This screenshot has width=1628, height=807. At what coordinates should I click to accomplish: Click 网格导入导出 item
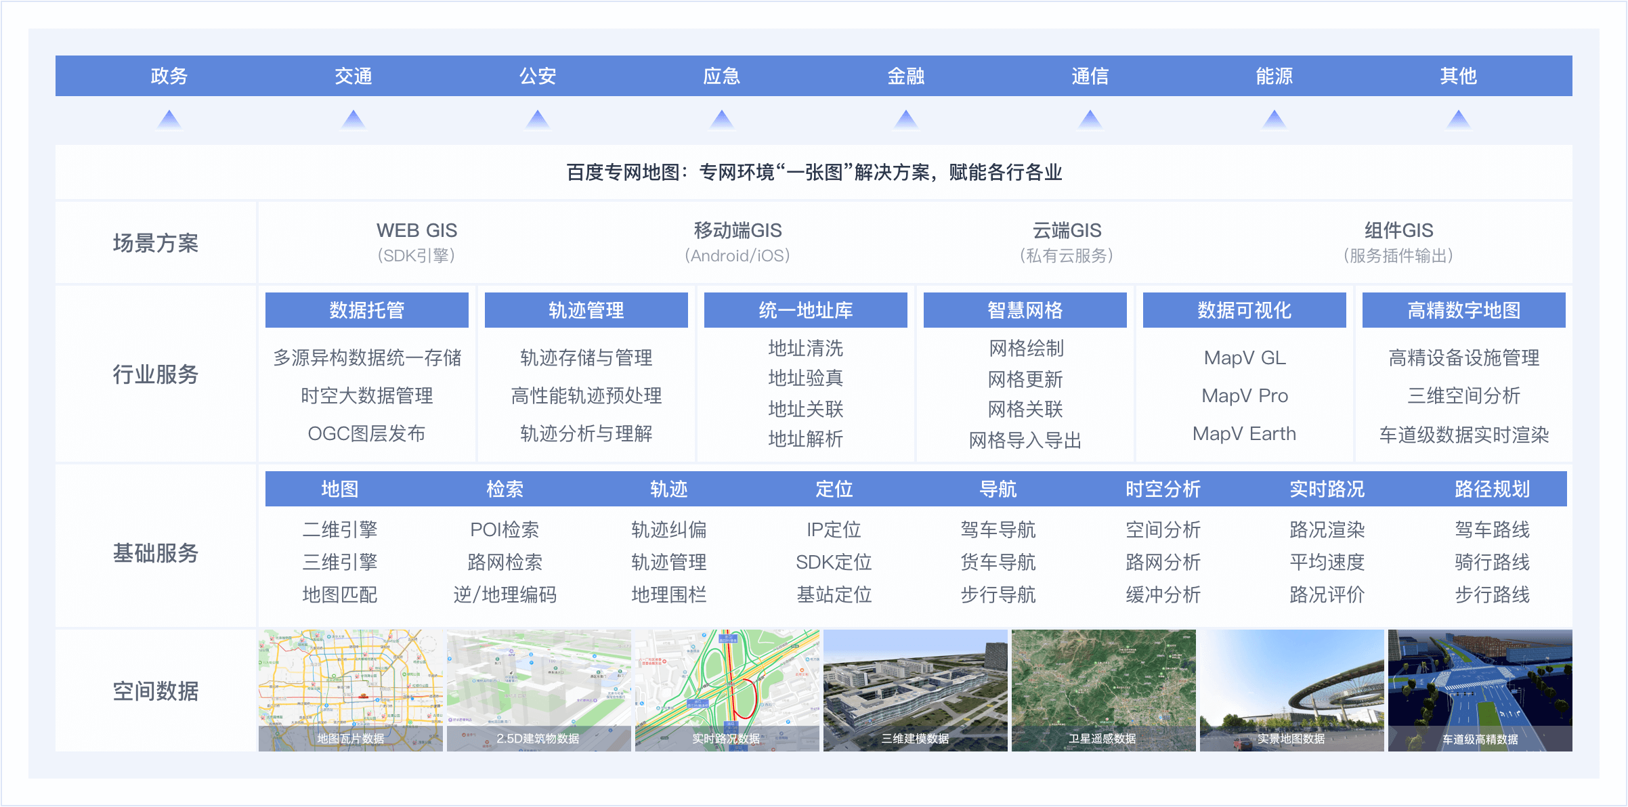tap(1025, 441)
